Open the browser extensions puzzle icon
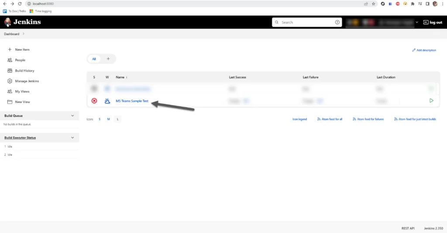 pos(413,3)
